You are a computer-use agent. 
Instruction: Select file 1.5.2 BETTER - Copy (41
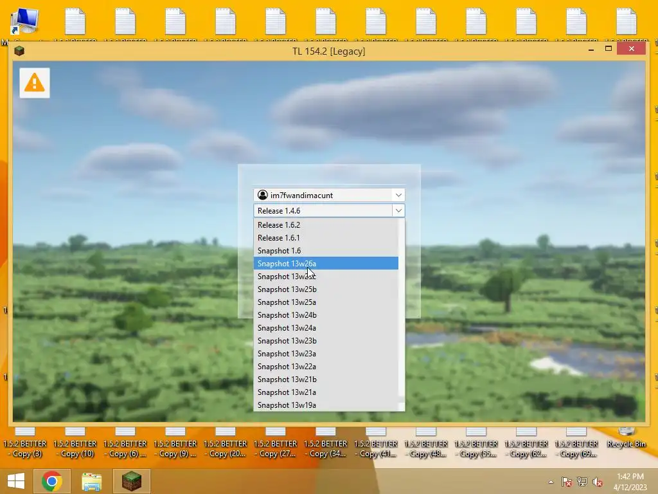click(x=376, y=443)
